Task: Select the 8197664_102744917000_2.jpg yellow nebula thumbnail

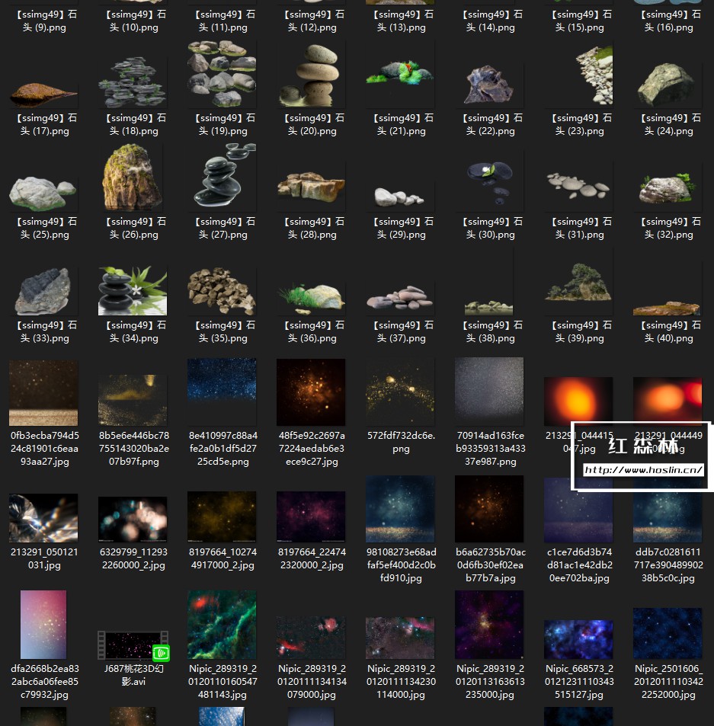Action: point(222,517)
